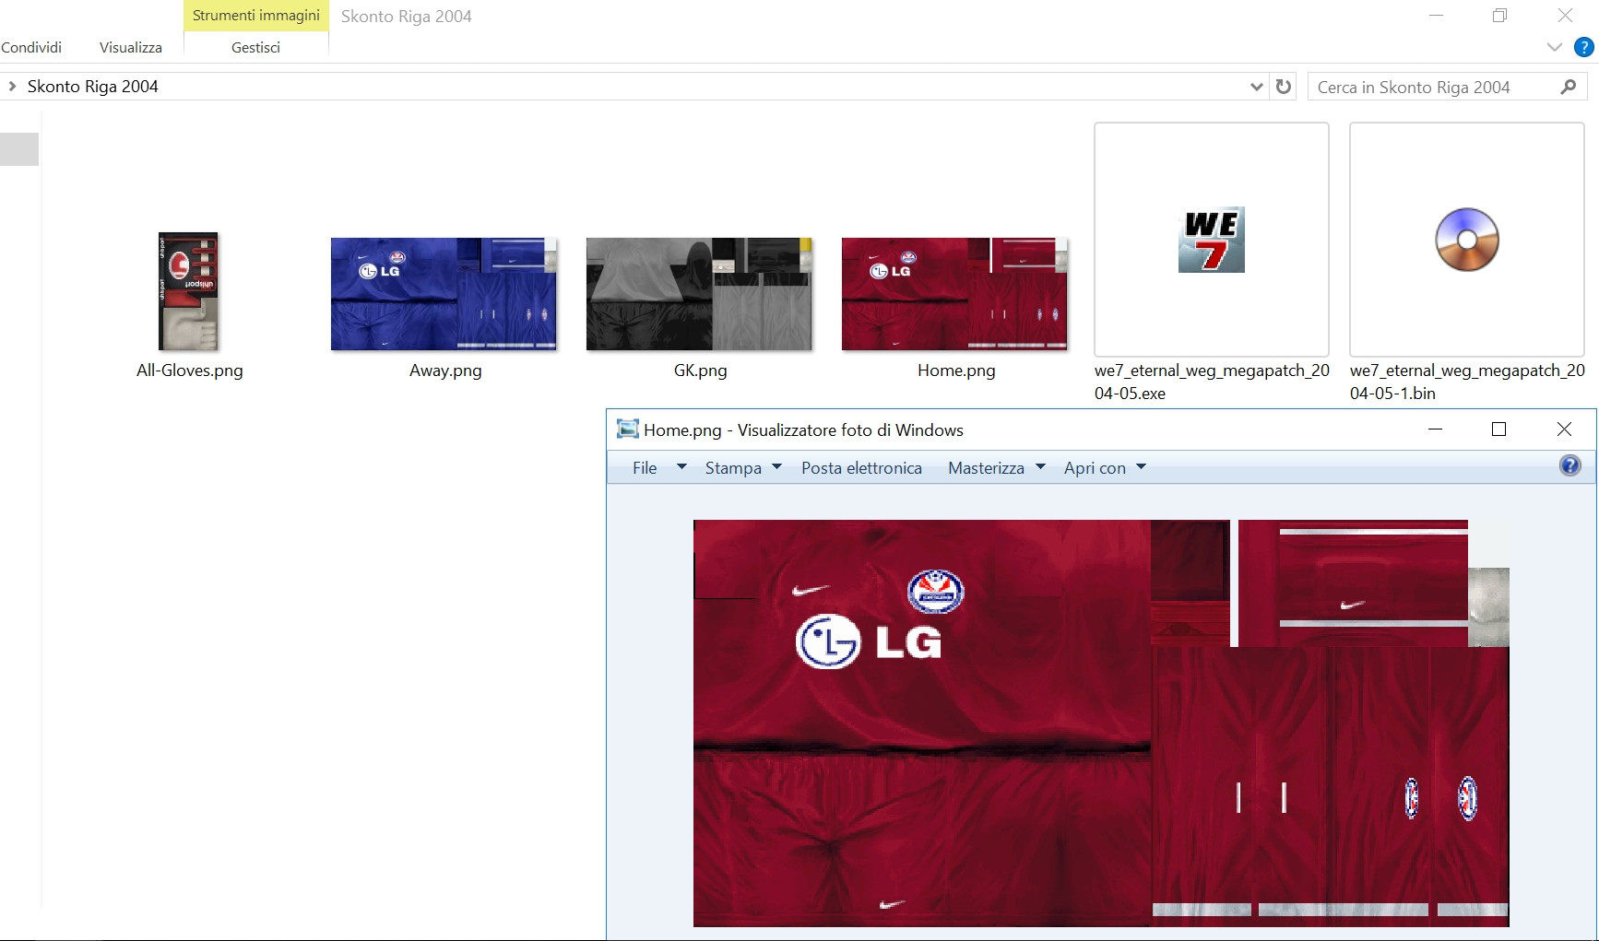
Task: Click the Home.png file name label in Explorer
Action: 956,371
